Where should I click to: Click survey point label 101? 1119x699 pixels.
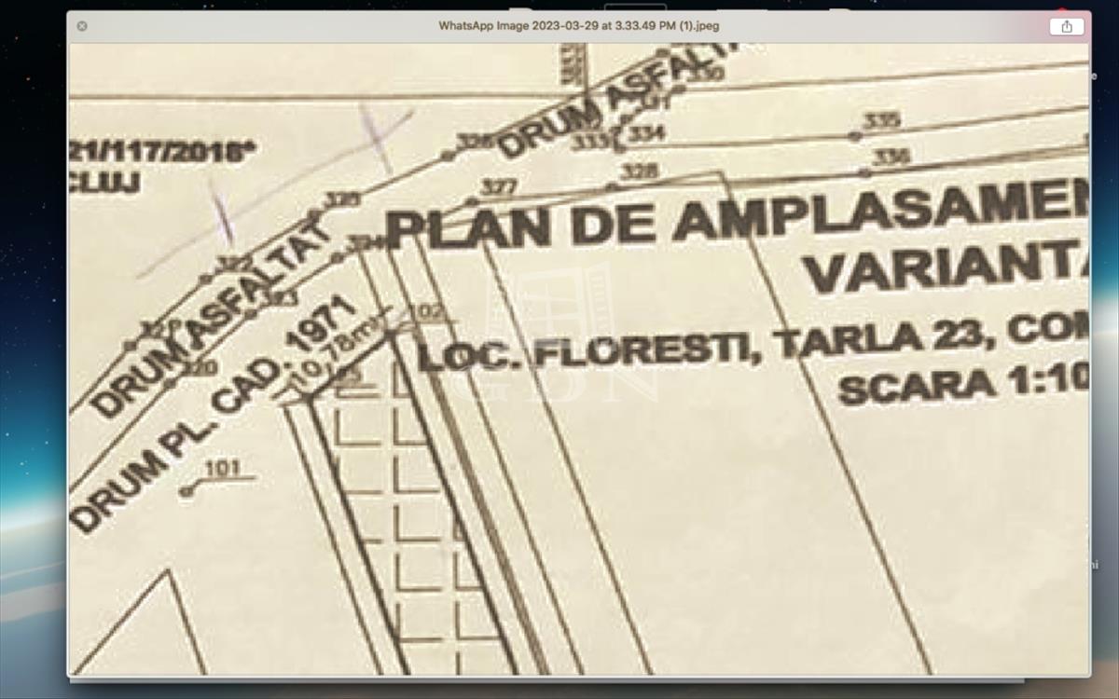pos(222,468)
